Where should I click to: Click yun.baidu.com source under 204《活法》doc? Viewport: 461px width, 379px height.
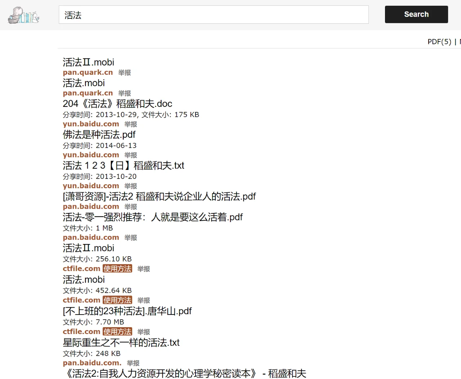91,124
